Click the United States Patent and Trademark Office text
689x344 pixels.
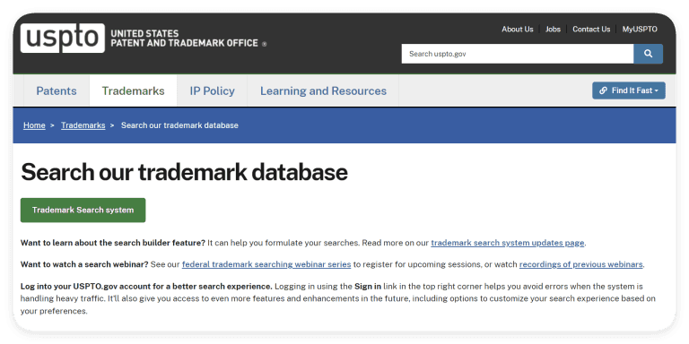pyautogui.click(x=188, y=39)
